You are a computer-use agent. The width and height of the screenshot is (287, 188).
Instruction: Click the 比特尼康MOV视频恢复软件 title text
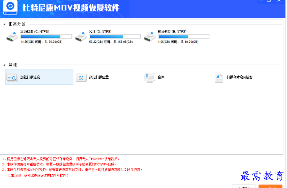coord(71,8)
